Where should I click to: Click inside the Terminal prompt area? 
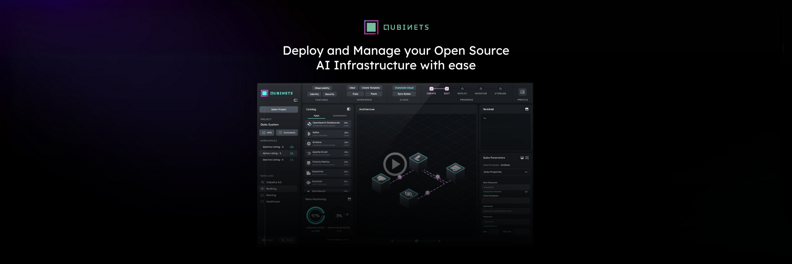click(505, 132)
